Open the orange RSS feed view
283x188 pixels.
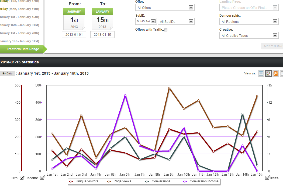[x=275, y=74]
